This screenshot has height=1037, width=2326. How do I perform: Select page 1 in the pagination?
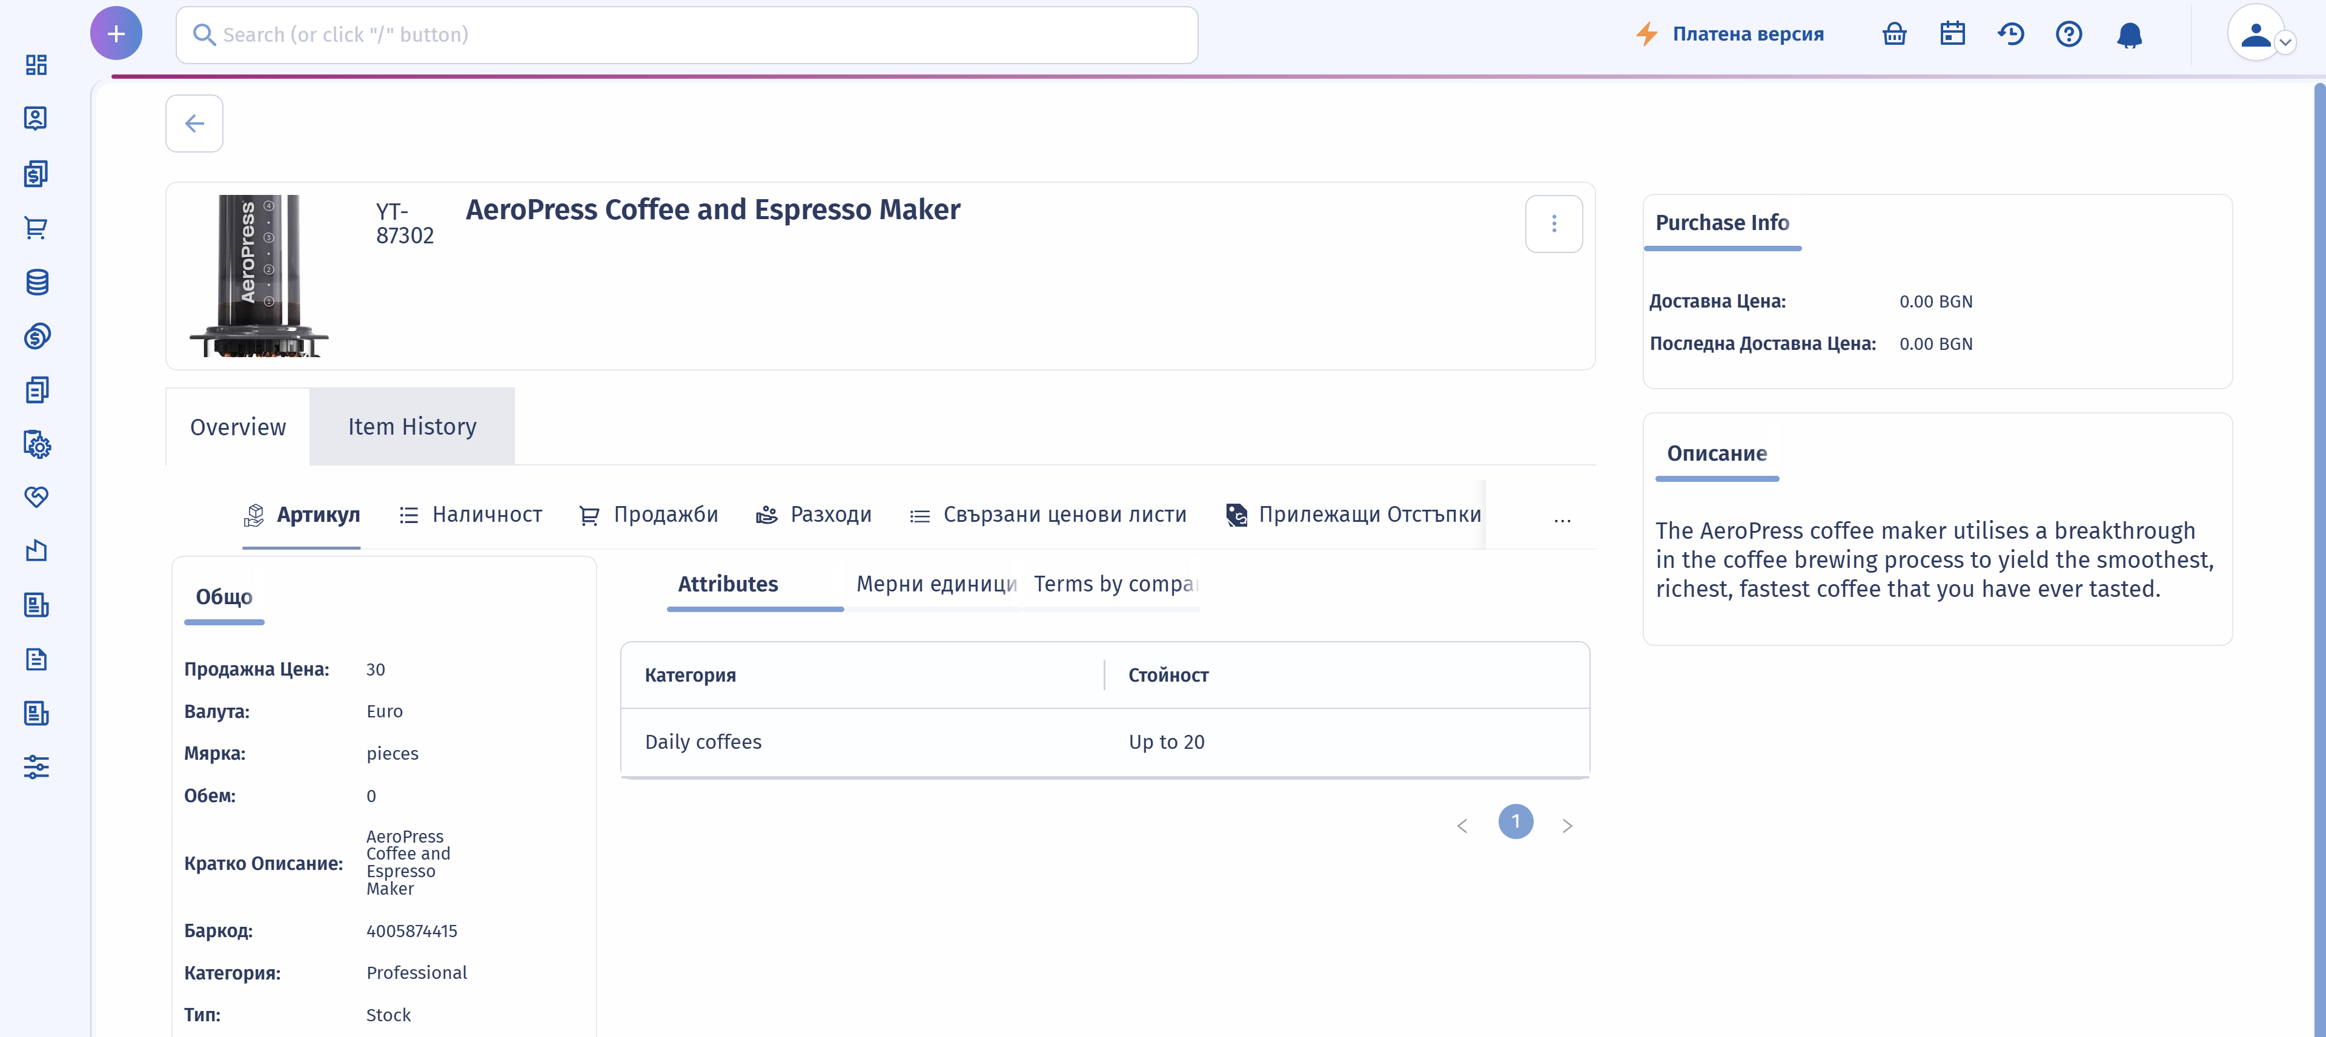point(1515,822)
